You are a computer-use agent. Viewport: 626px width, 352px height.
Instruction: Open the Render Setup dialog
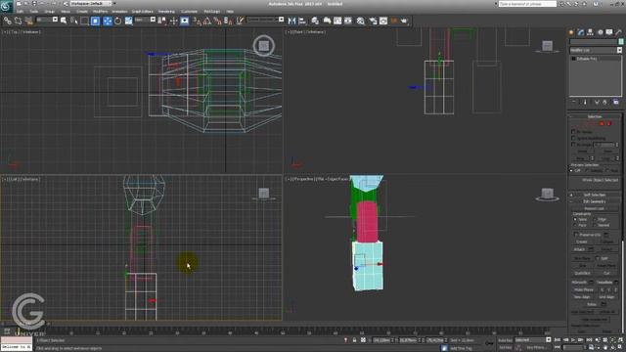point(373,21)
